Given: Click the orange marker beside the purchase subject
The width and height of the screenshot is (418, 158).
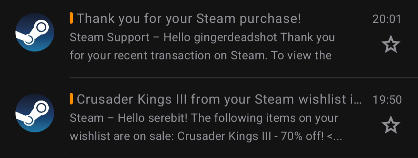Looking at the screenshot, I should click(71, 18).
